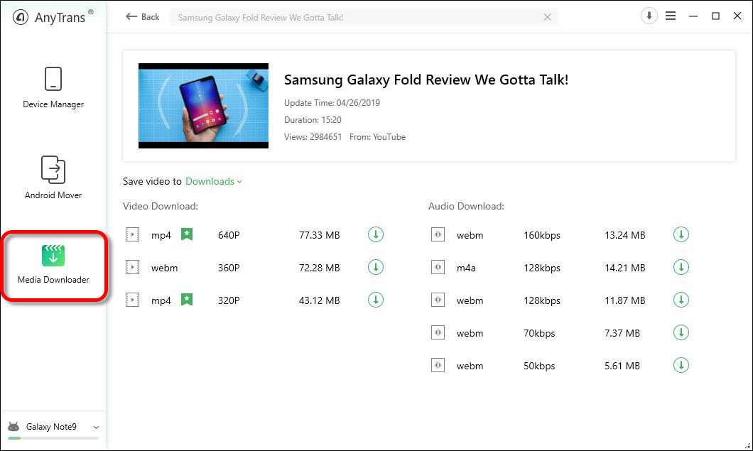This screenshot has height=451, width=753.
Task: Click the Galaxy Fold video thumbnail
Action: click(204, 106)
